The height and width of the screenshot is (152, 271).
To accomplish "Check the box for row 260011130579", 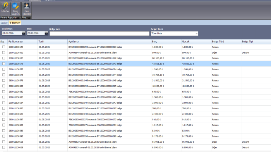I will click(x=3, y=80).
